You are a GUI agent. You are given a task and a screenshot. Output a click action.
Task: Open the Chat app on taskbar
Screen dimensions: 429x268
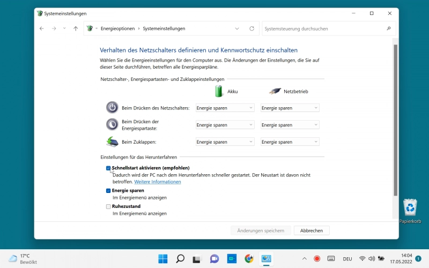click(214, 258)
